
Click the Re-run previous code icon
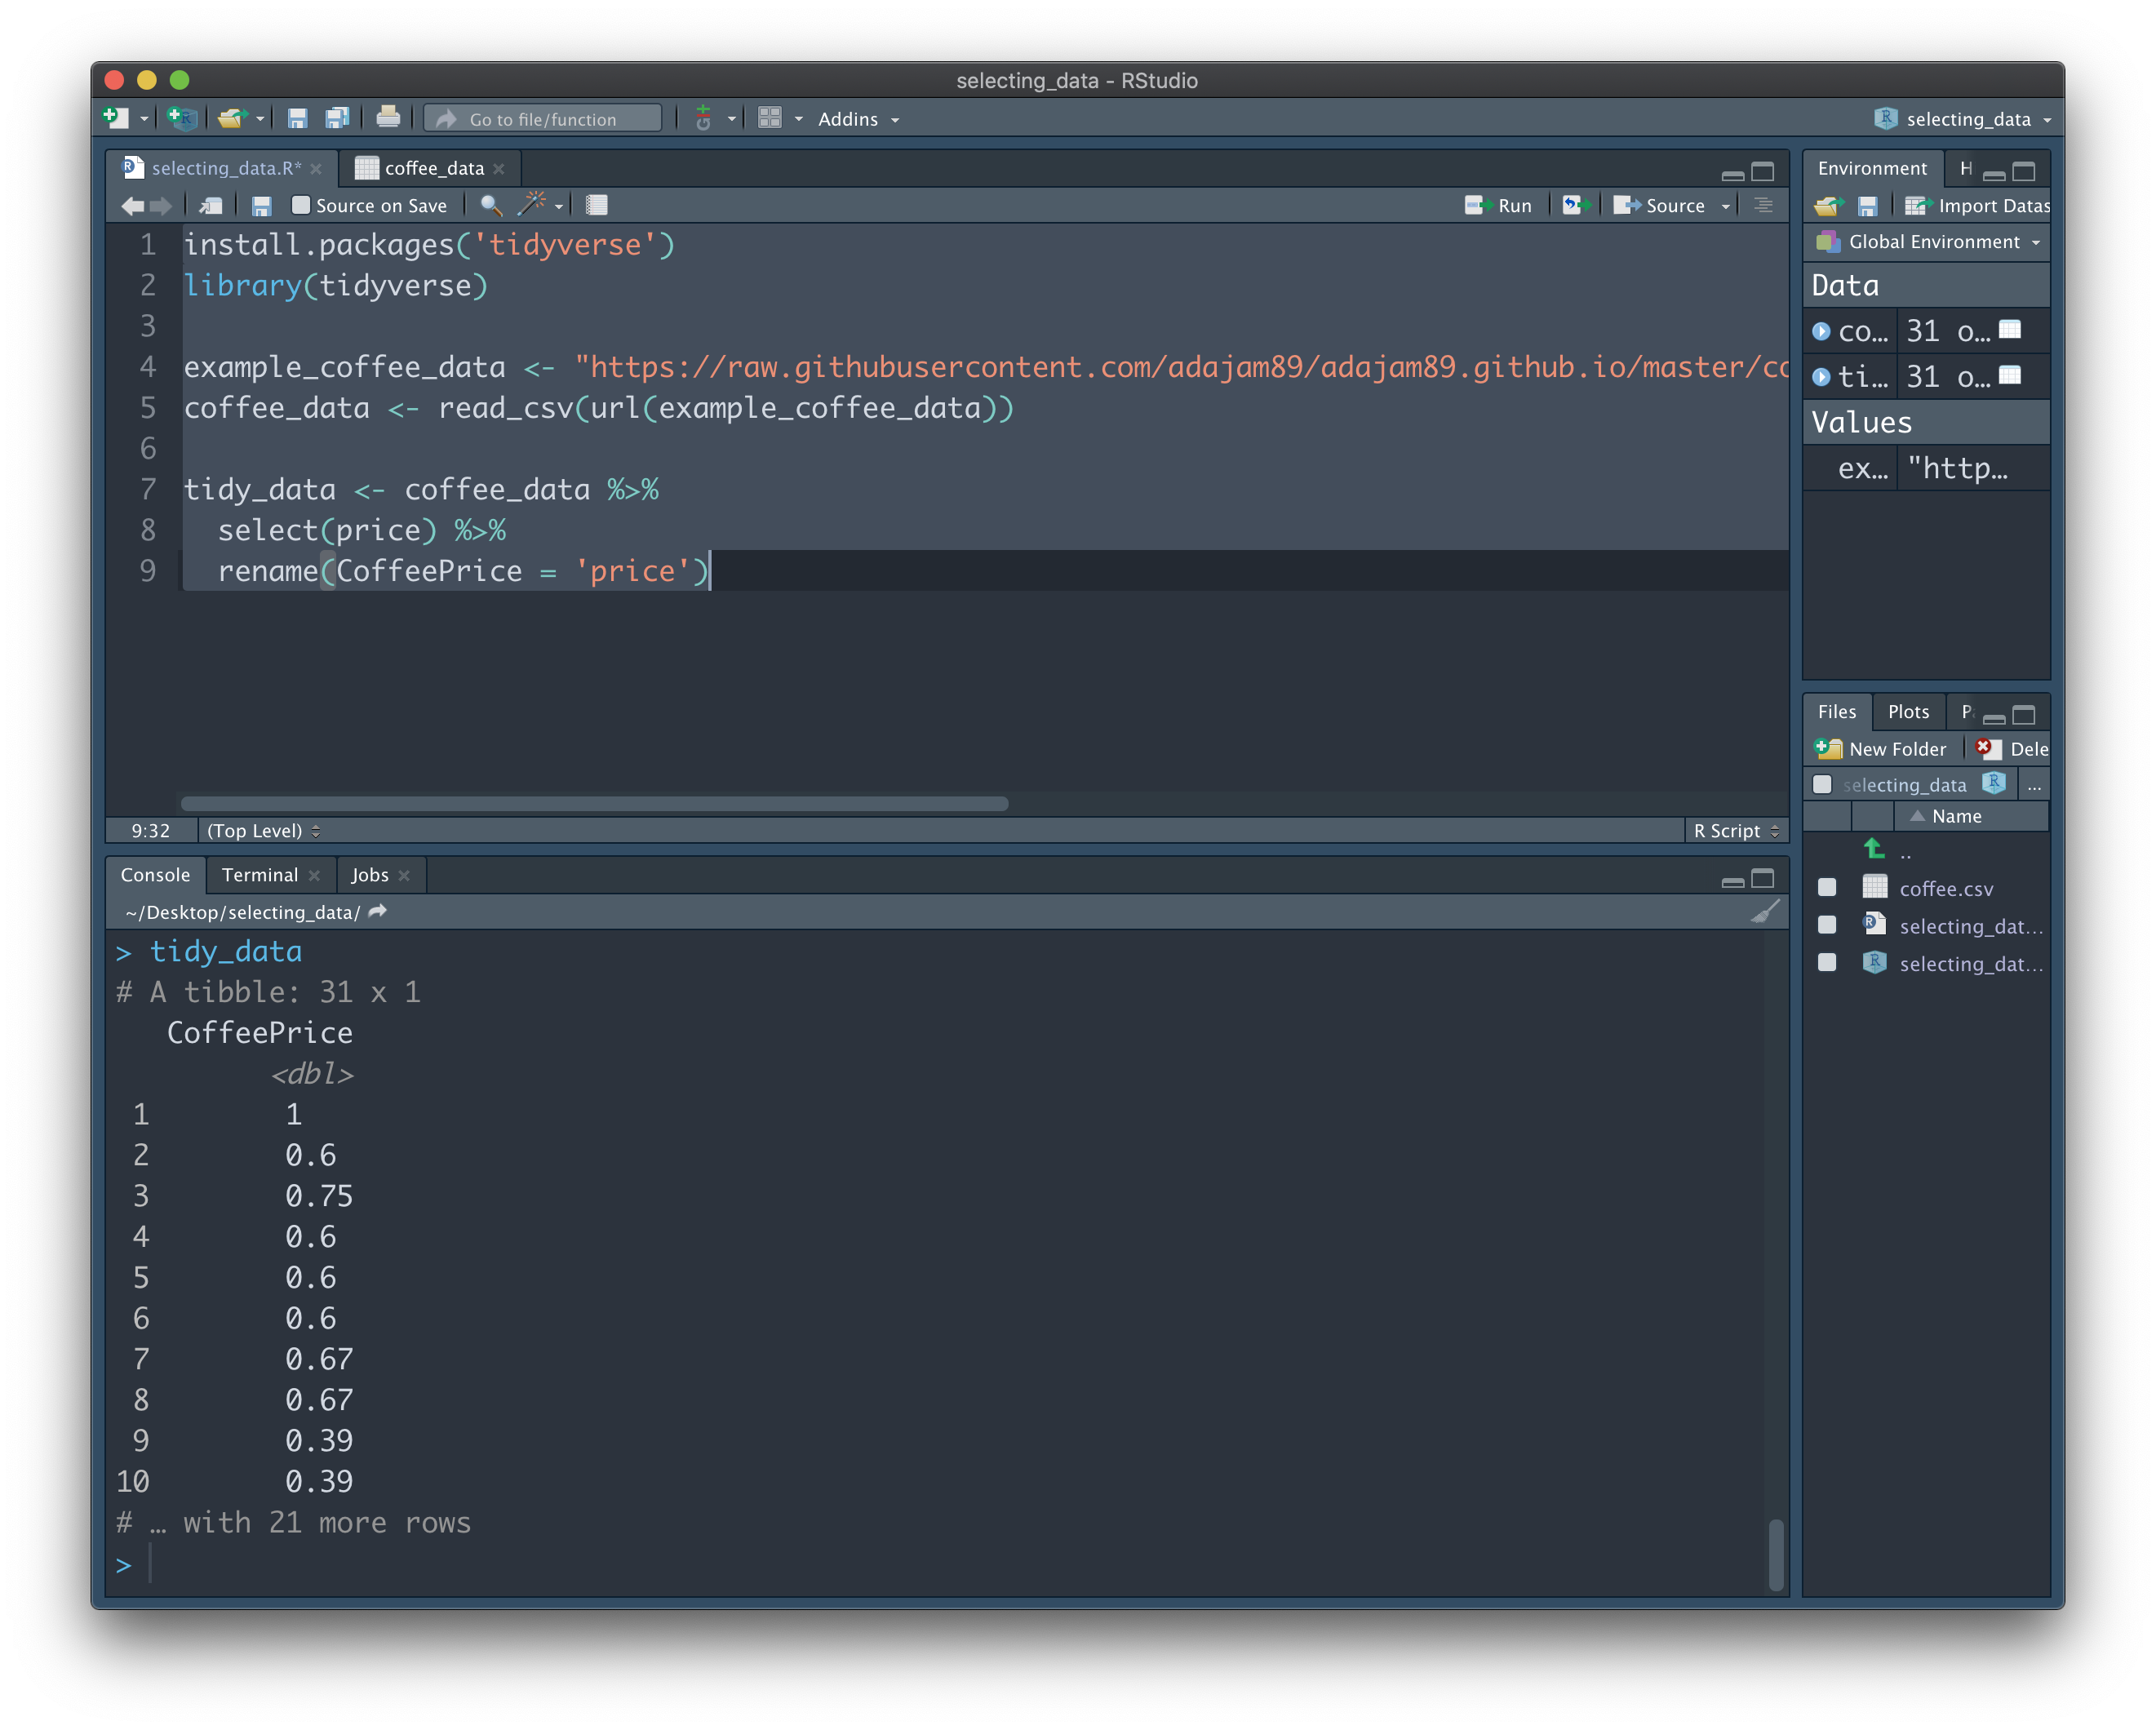click(1576, 205)
